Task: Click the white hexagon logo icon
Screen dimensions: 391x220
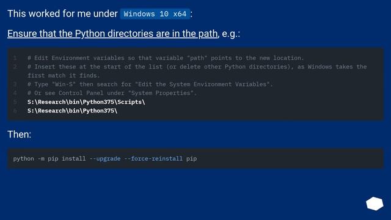Action: [x=375, y=204]
